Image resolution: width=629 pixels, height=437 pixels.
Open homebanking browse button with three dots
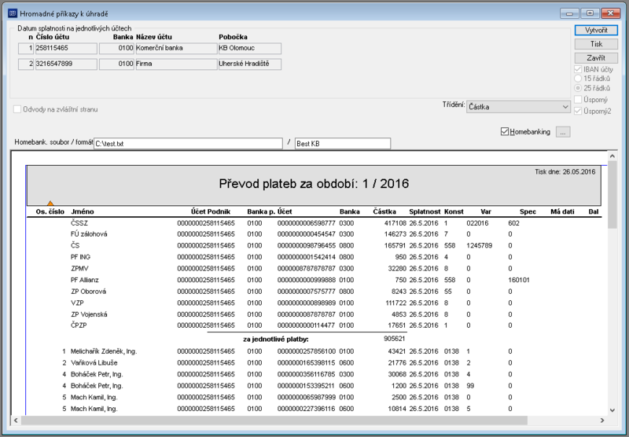click(x=563, y=132)
